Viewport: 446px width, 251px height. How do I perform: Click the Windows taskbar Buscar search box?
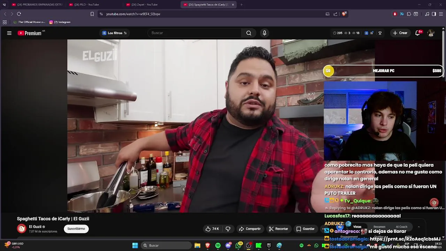coord(167,245)
